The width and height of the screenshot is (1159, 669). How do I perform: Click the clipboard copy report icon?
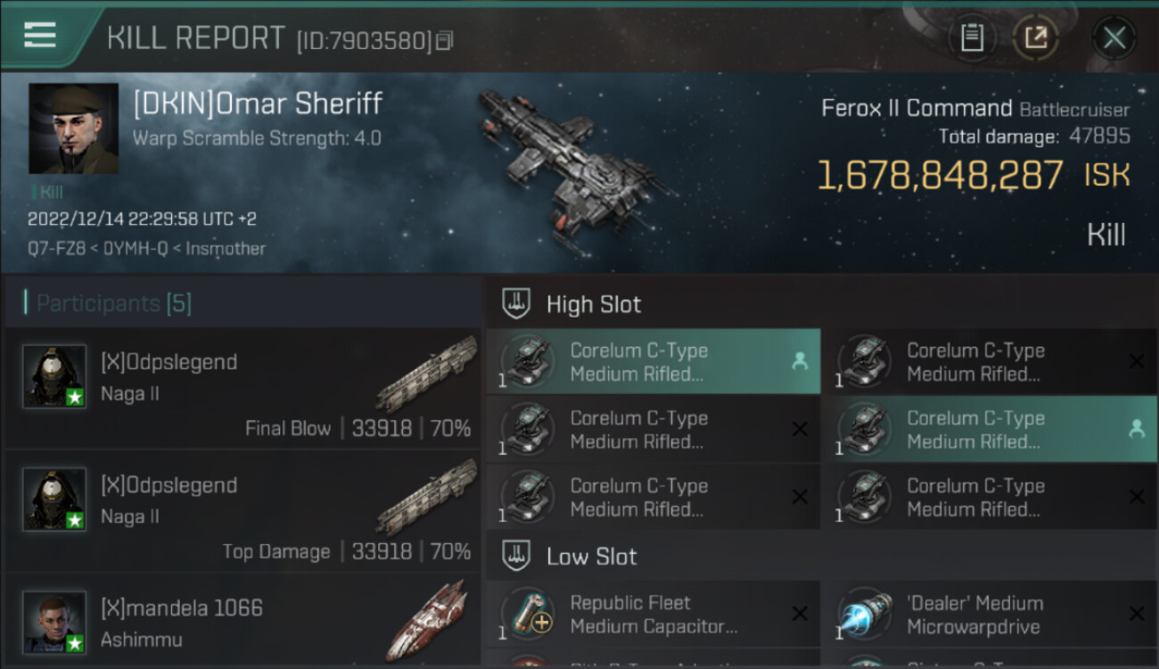(x=972, y=37)
